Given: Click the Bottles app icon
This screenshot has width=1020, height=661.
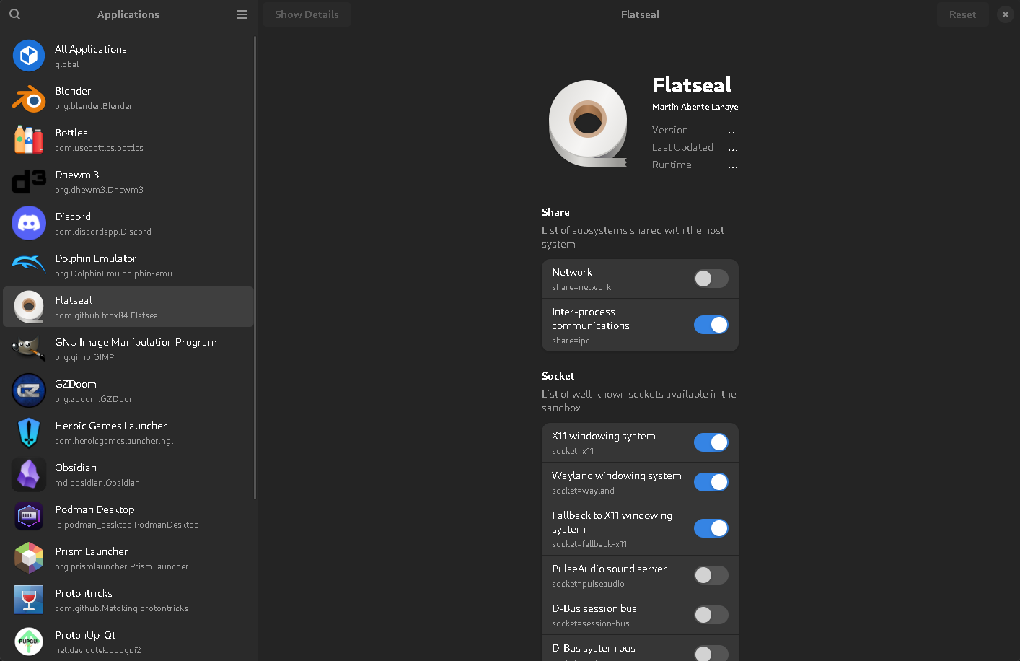Looking at the screenshot, I should point(29,139).
